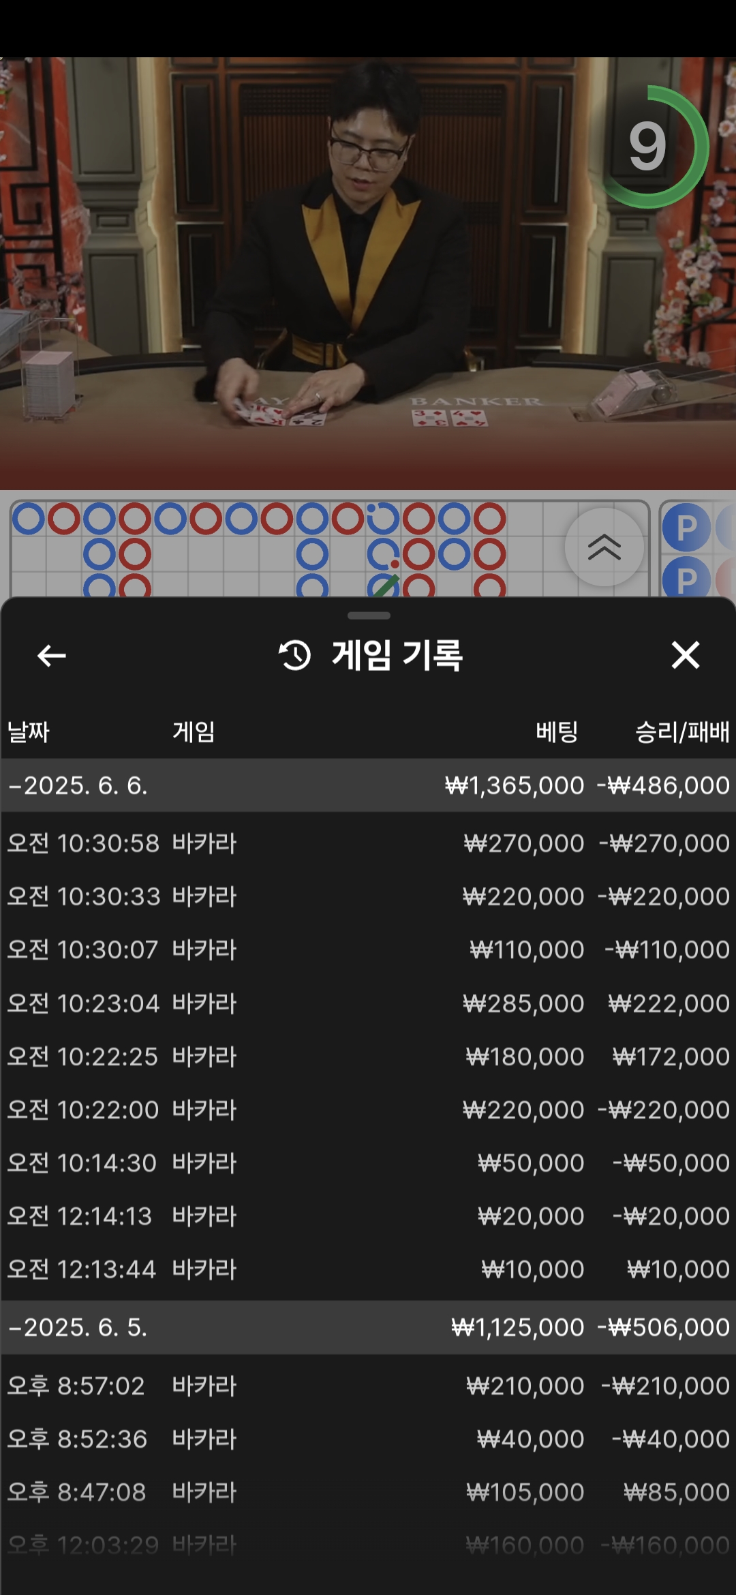Close the 게임 기록 panel with X
Viewport: 736px width, 1595px height.
685,655
